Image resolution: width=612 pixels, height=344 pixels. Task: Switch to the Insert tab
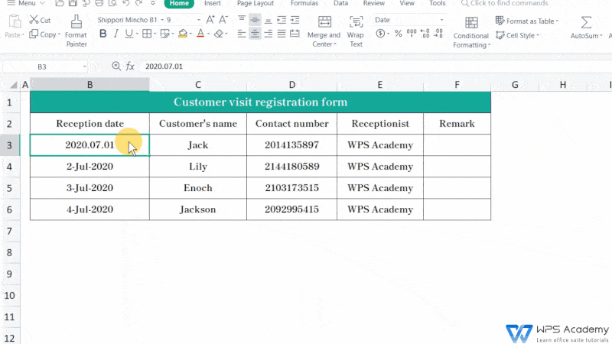click(213, 3)
